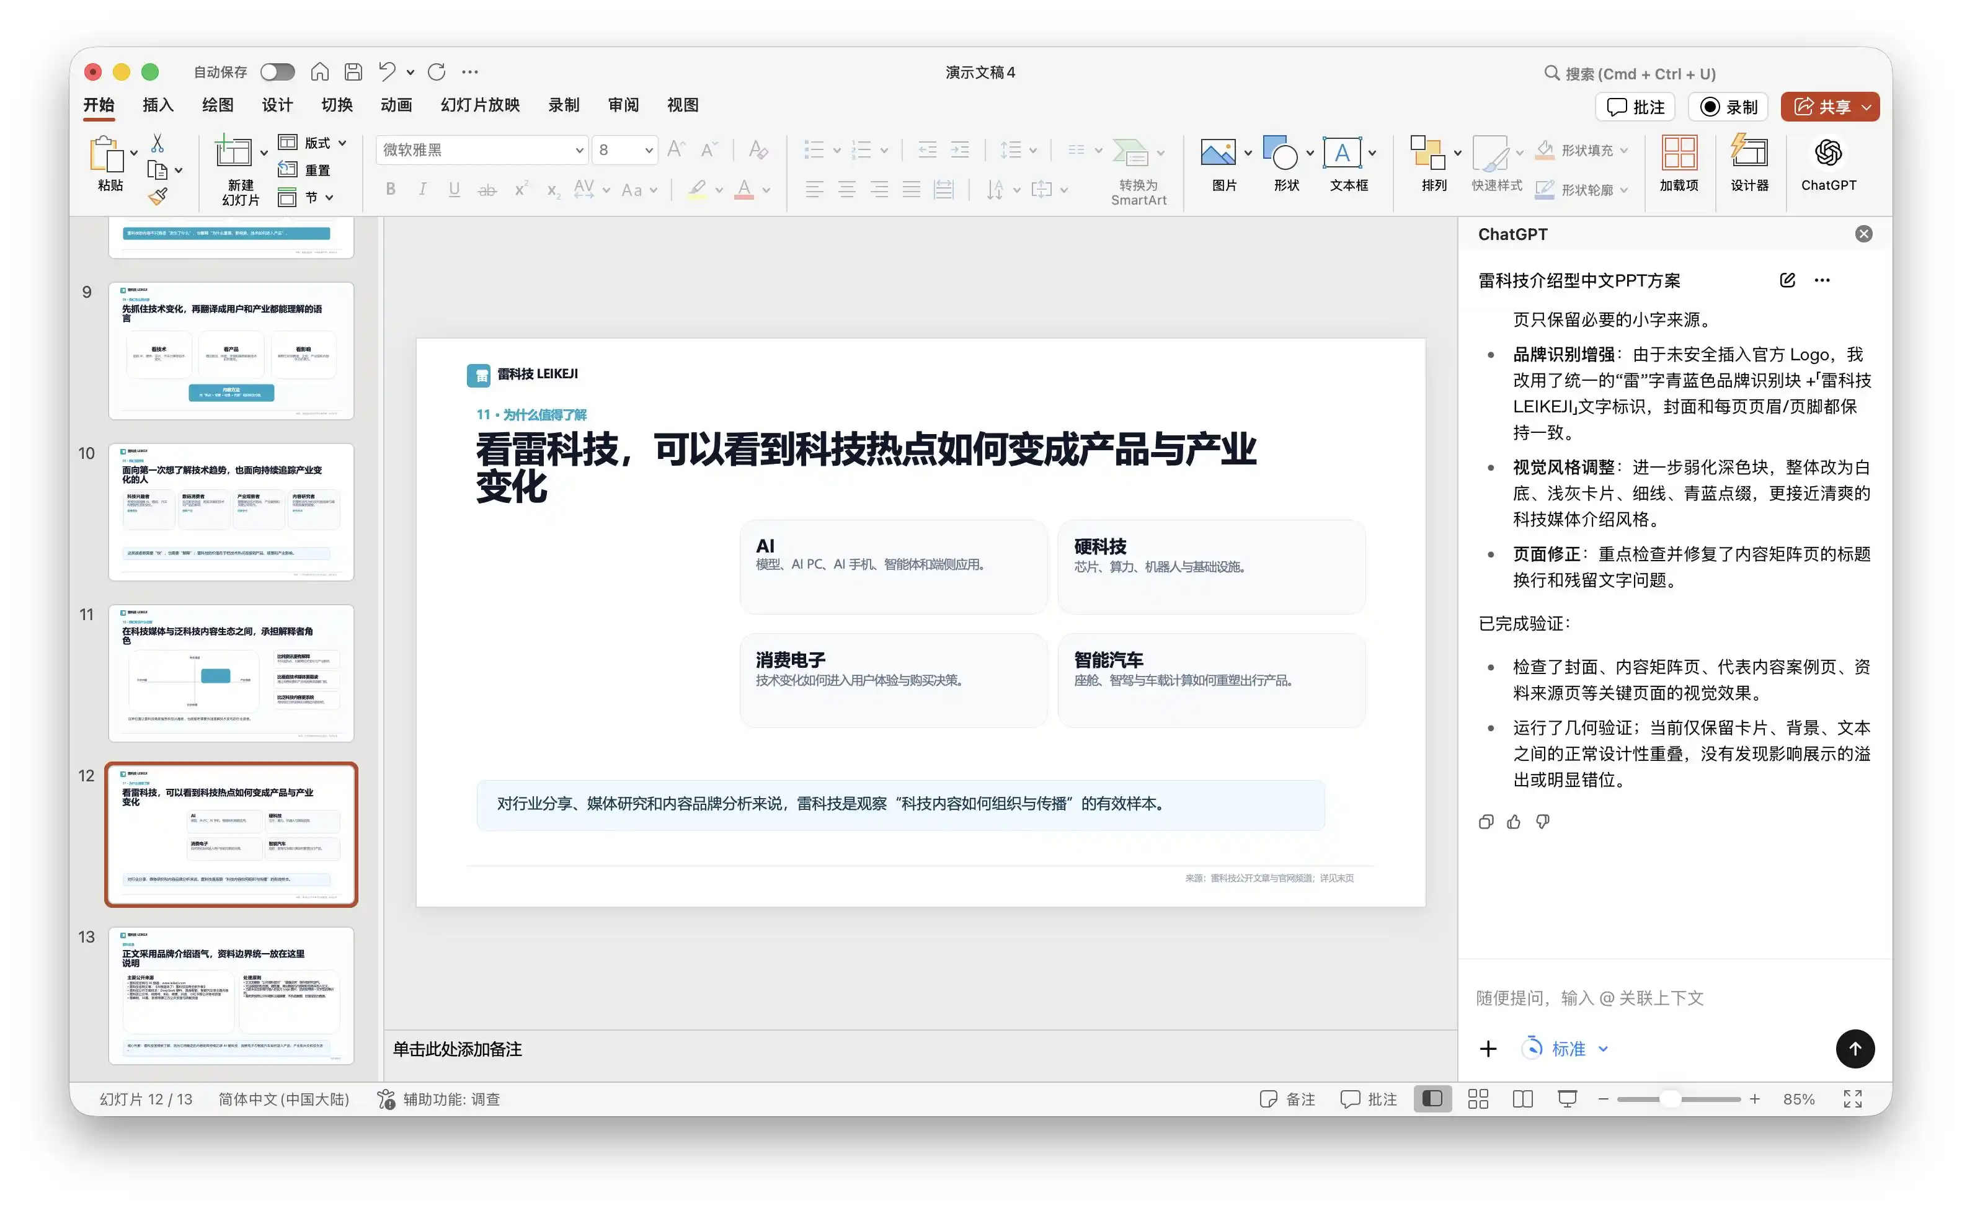Open the 加载项 add-ins icon
Viewport: 1962px width, 1208px height.
point(1679,152)
